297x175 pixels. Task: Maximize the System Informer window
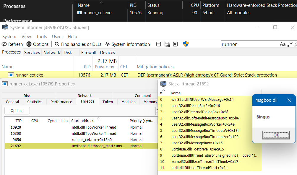[x=275, y=27]
